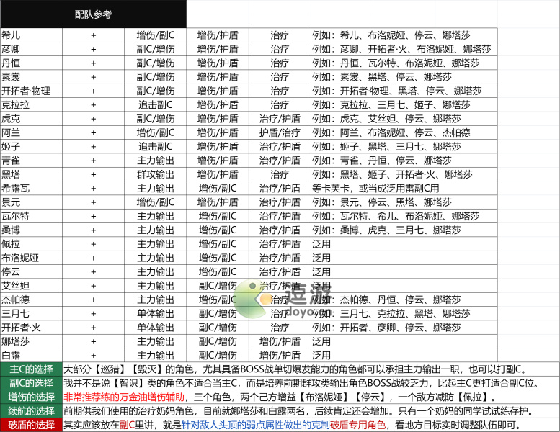560x432 pixels.
Task: Select the cell 丹恒
Action: coord(32,63)
